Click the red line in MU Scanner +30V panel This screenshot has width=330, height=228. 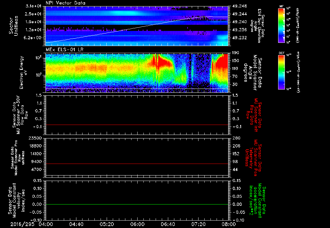[137, 125]
